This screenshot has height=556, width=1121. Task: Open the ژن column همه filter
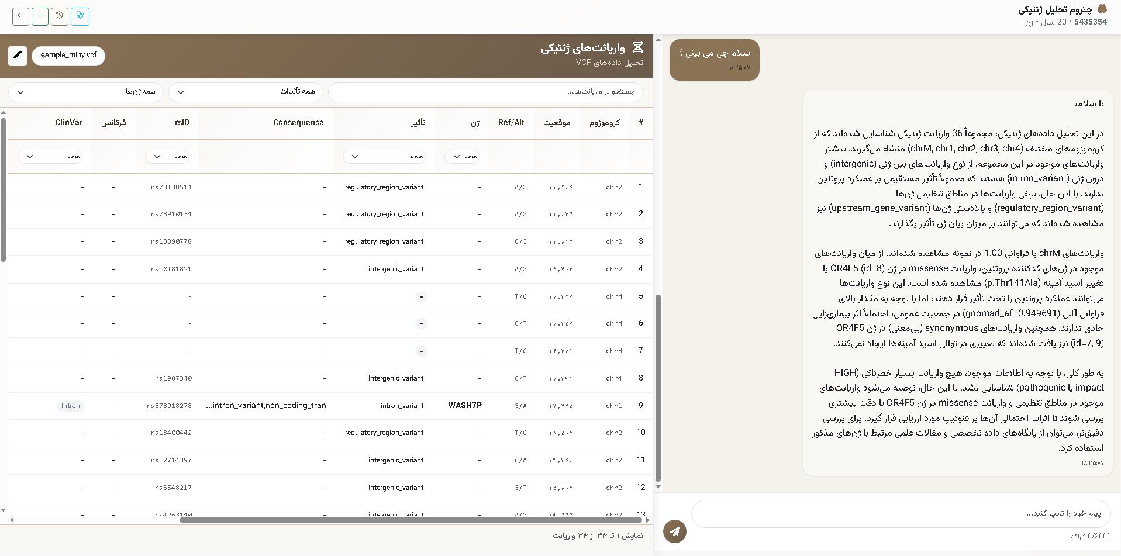click(462, 156)
